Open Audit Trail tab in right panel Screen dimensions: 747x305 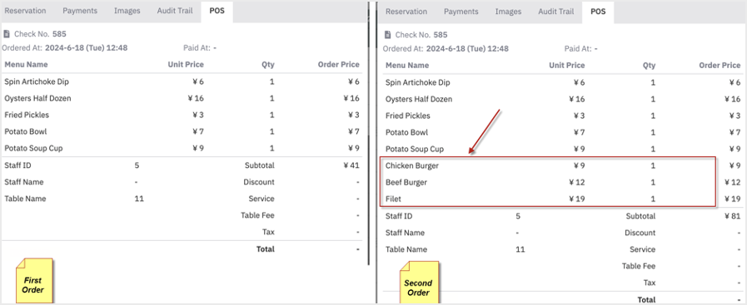(556, 12)
